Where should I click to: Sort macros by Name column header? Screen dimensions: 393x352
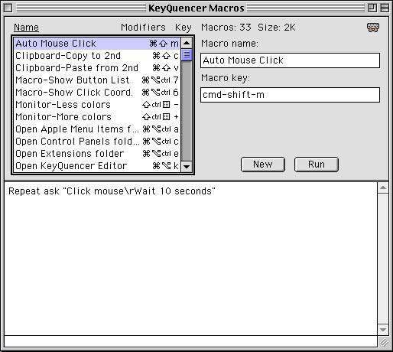point(26,28)
